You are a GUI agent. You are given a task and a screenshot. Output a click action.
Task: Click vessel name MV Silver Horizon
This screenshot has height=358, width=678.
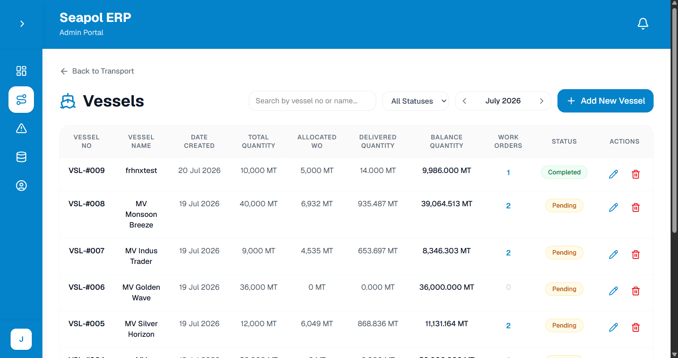[x=141, y=329]
